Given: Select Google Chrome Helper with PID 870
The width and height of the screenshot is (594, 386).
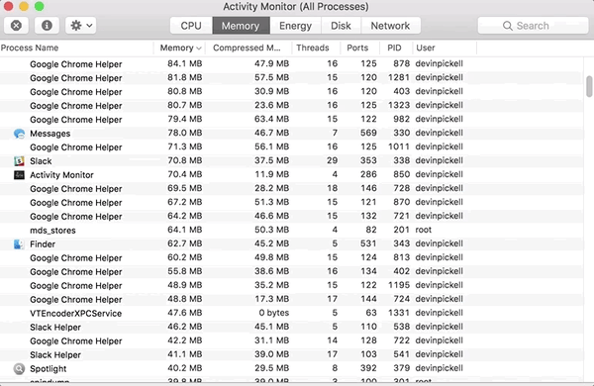Looking at the screenshot, I should click(x=291, y=202).
